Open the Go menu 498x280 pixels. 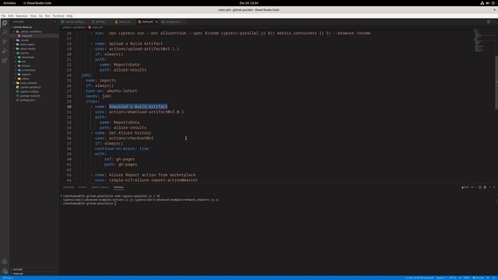40,16
